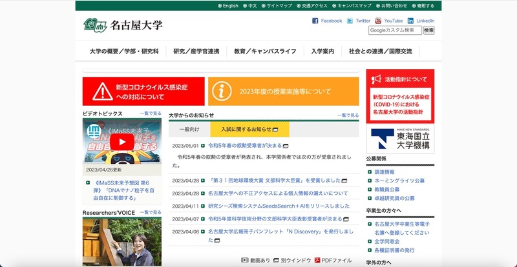
Task: Expand 大学の概要／学部・研究科 menu
Action: pos(124,51)
